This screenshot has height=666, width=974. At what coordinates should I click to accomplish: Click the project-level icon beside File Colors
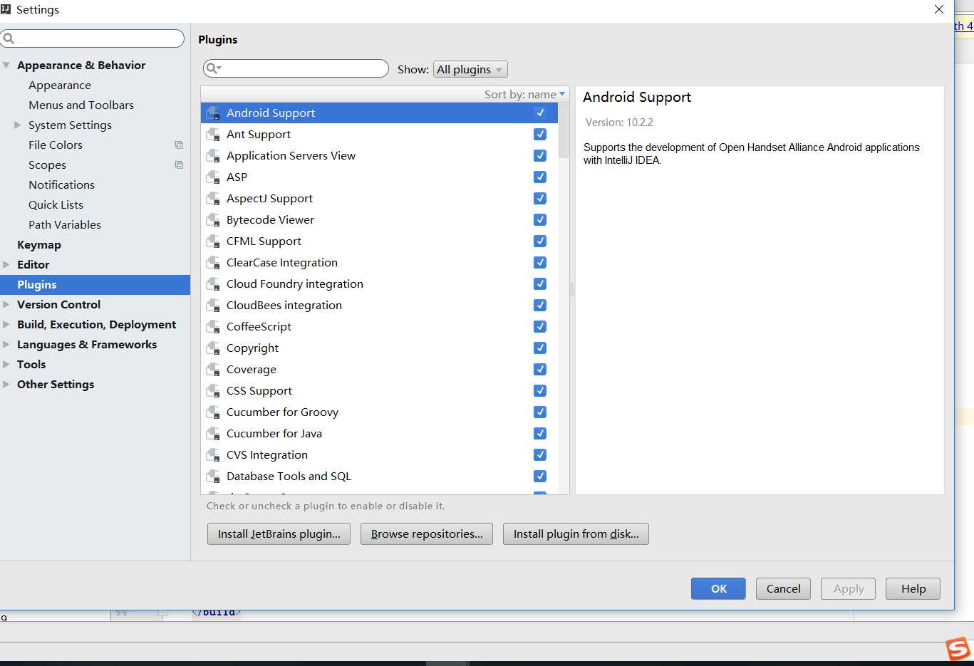click(179, 145)
